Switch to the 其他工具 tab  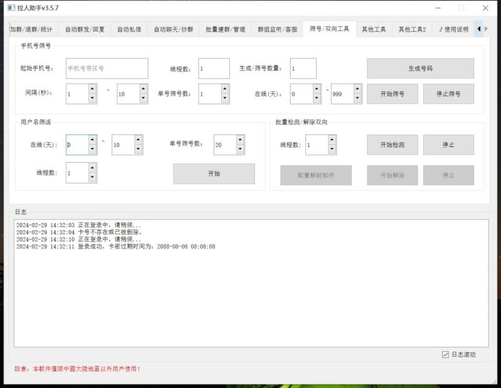coord(374,29)
